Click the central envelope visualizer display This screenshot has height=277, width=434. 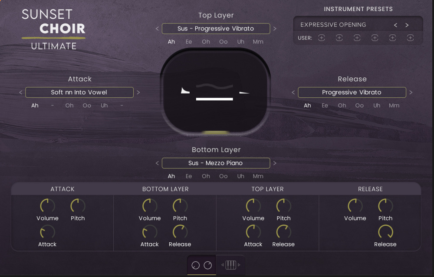pos(215,92)
